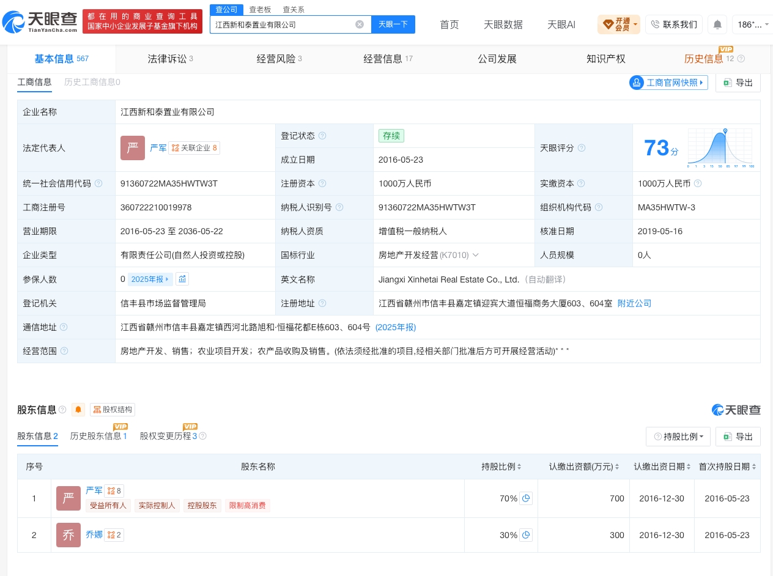
Task: Expand the 持股比例 dropdown filter
Action: point(678,437)
